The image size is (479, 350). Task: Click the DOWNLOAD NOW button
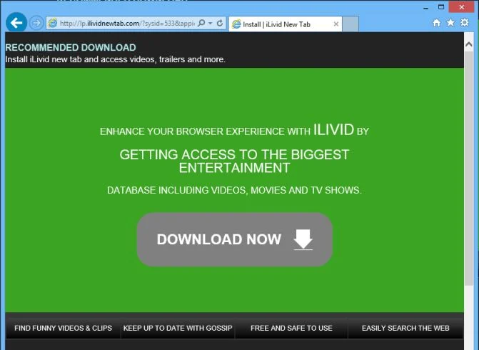(235, 239)
